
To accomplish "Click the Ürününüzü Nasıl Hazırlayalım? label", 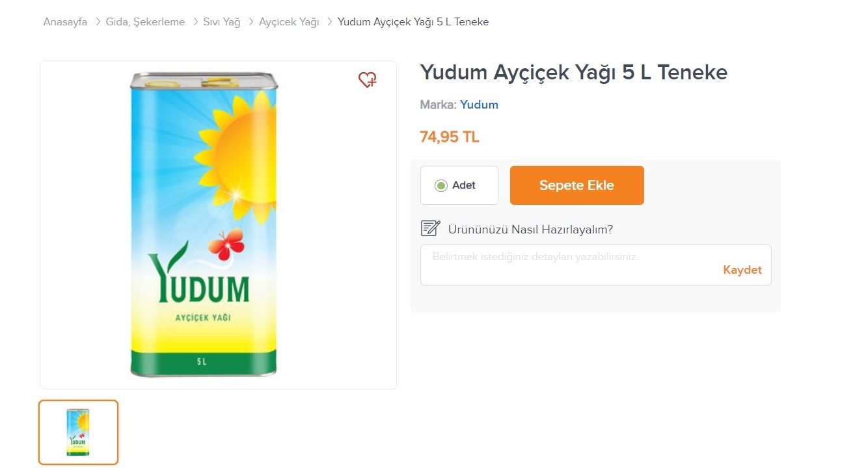I will point(531,230).
